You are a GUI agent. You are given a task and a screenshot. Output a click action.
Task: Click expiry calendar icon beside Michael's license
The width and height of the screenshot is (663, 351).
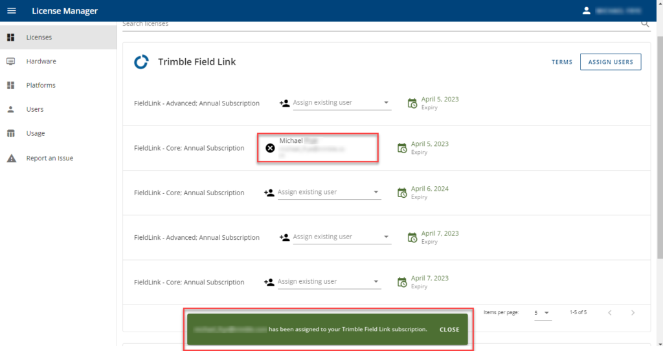(x=402, y=148)
